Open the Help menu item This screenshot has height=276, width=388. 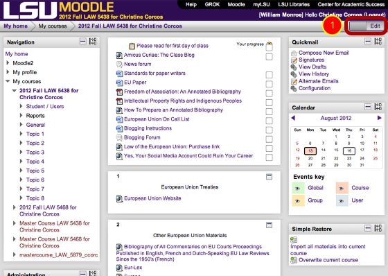[191, 4]
